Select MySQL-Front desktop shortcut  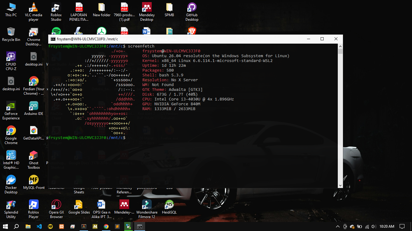(x=33, y=182)
